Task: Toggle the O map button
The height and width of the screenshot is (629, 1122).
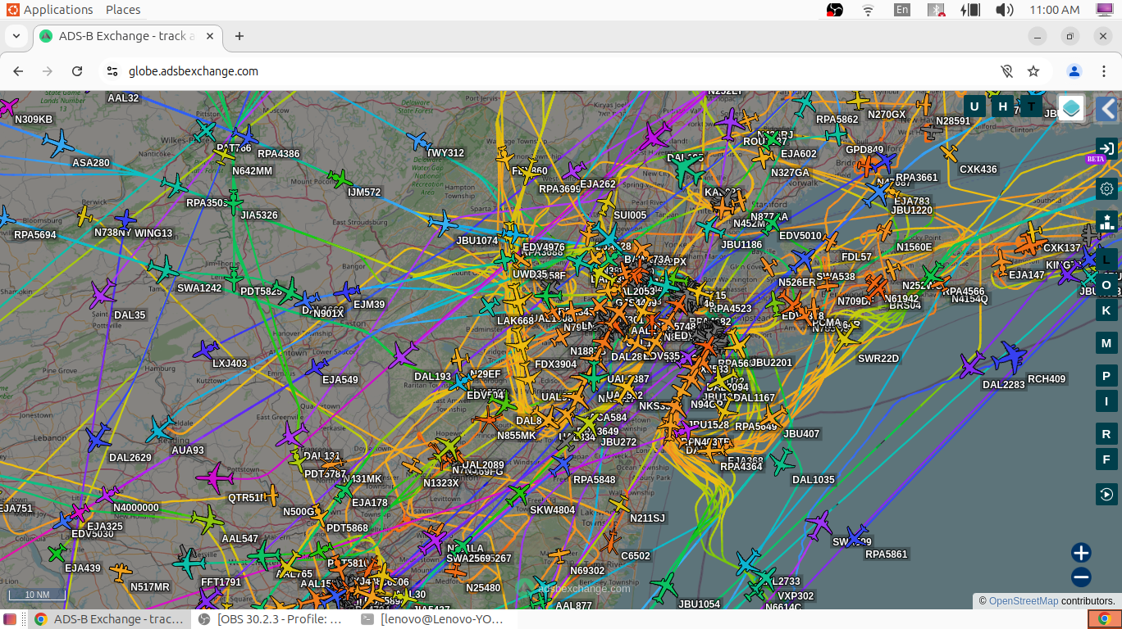Action: pos(1106,285)
